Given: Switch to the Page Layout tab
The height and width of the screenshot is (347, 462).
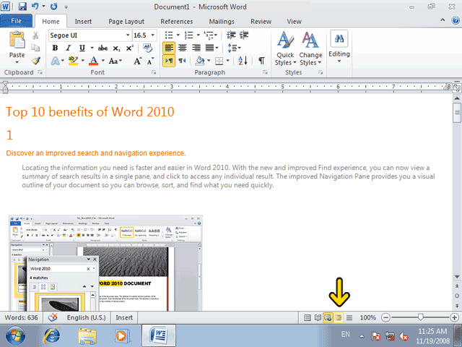Looking at the screenshot, I should pos(126,21).
